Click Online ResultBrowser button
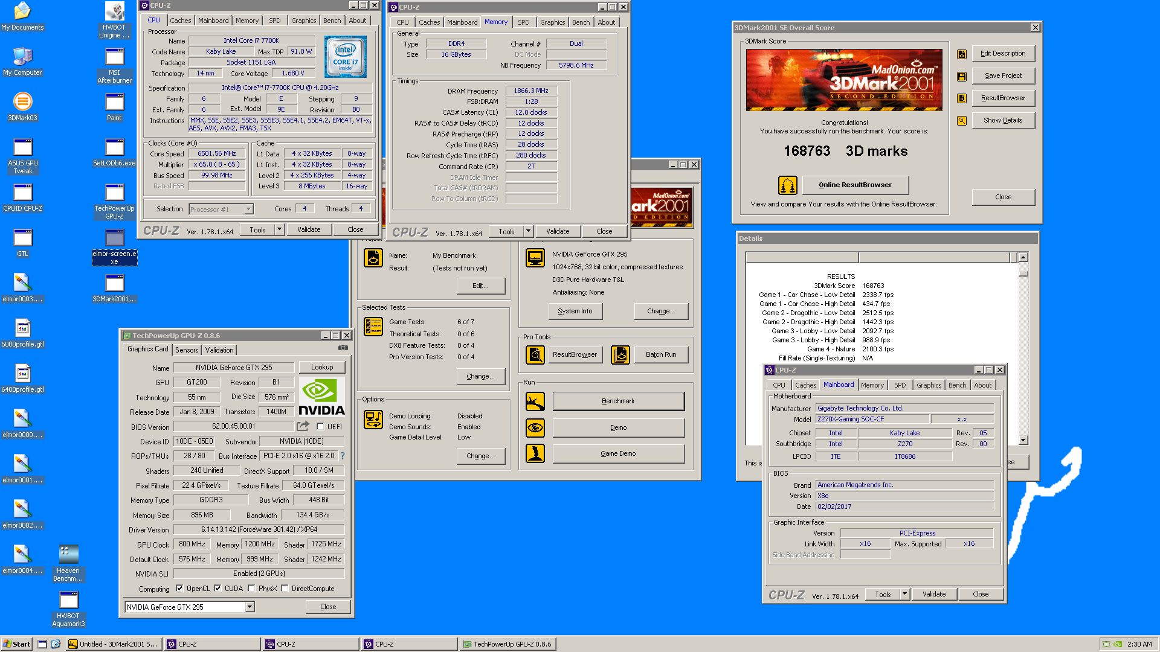Screen dimensions: 1160x652 [855, 185]
